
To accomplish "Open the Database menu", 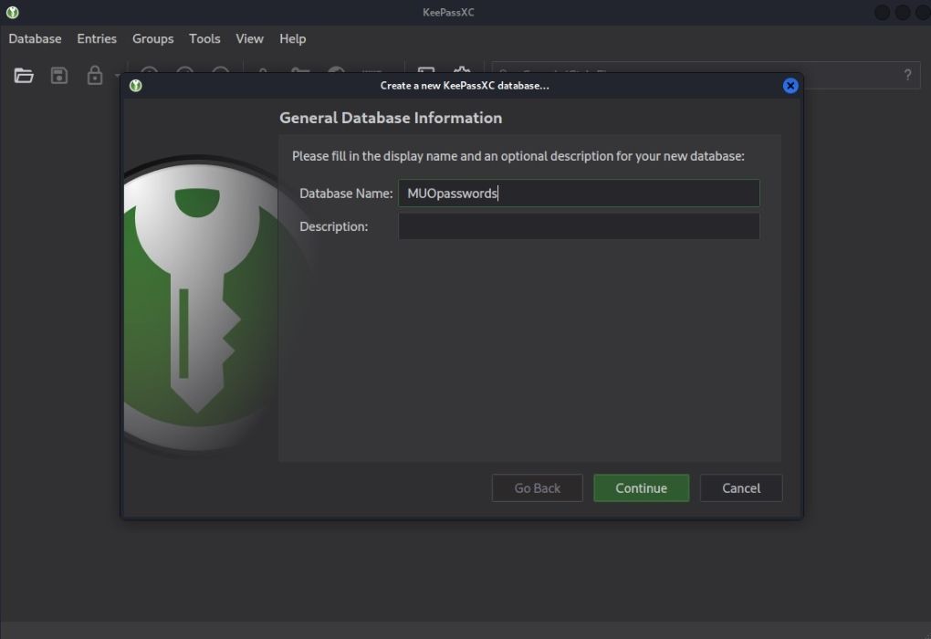I will coord(35,38).
